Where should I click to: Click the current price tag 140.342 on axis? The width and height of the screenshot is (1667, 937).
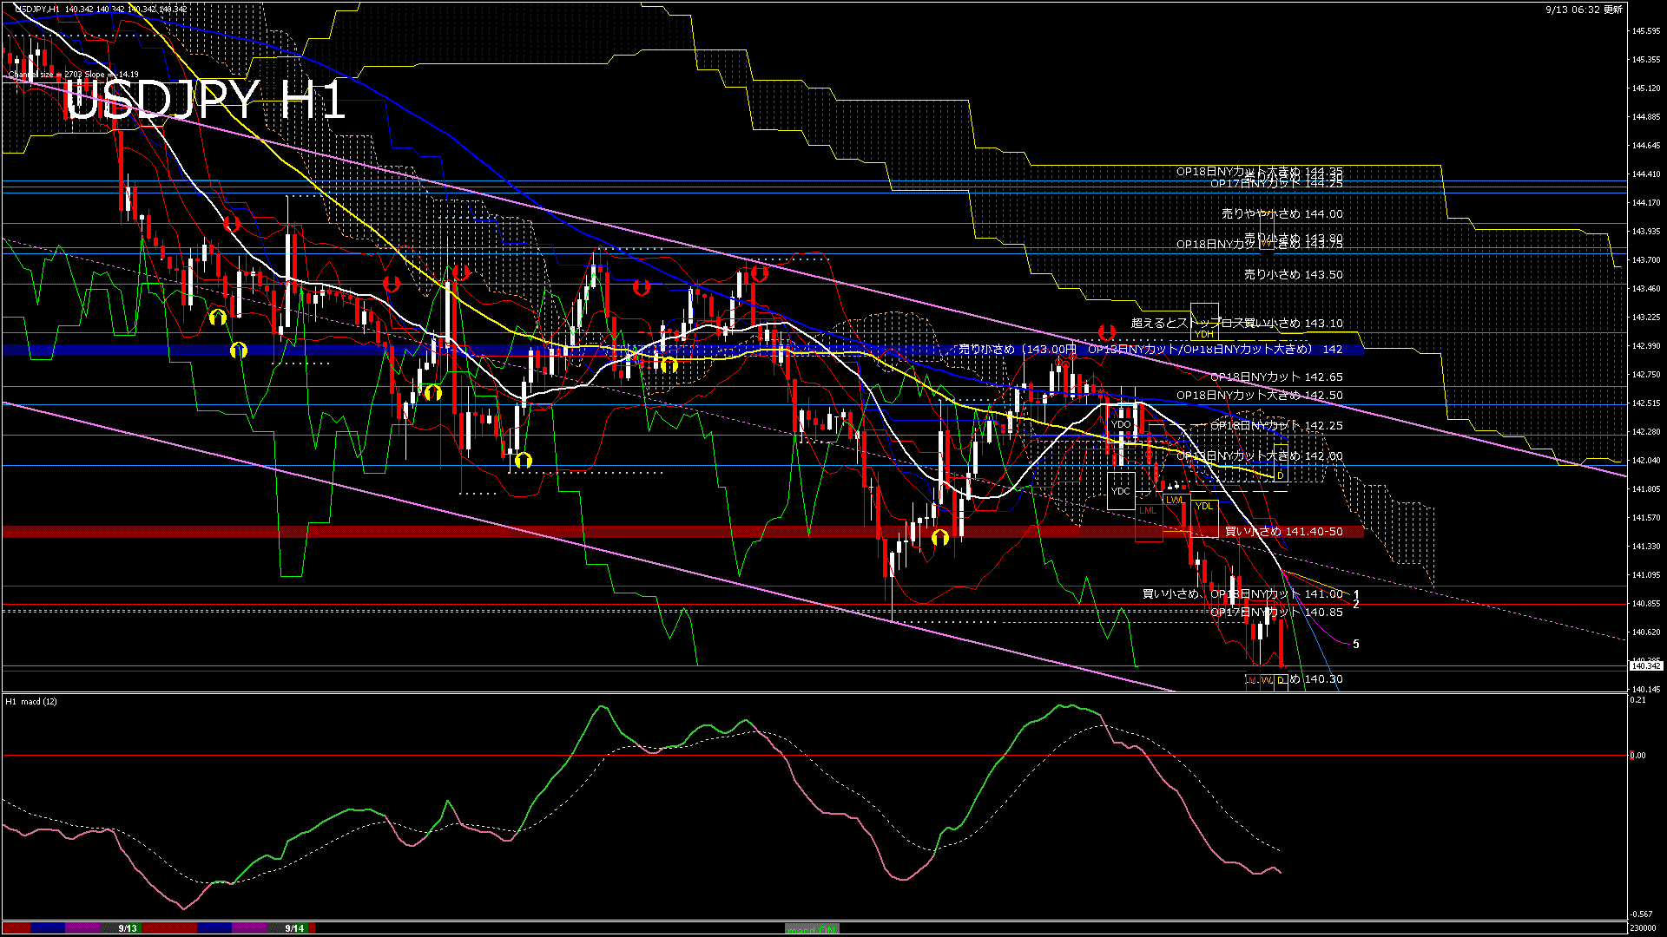[1646, 665]
